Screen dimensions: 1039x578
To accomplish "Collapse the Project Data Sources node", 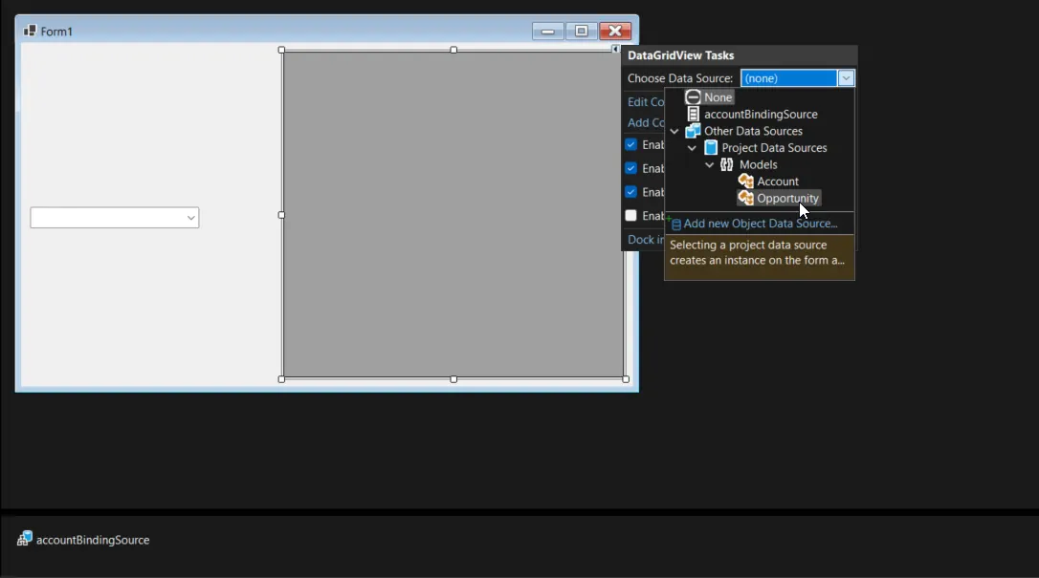I will [x=692, y=148].
